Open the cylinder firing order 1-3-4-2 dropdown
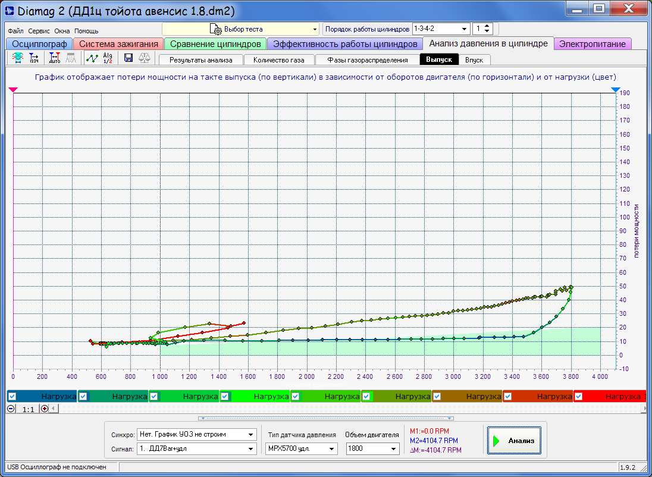This screenshot has height=477, width=652. [x=464, y=29]
